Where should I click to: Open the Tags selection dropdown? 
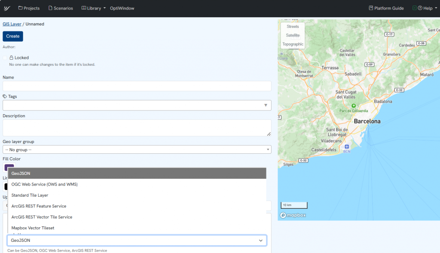coord(137,105)
